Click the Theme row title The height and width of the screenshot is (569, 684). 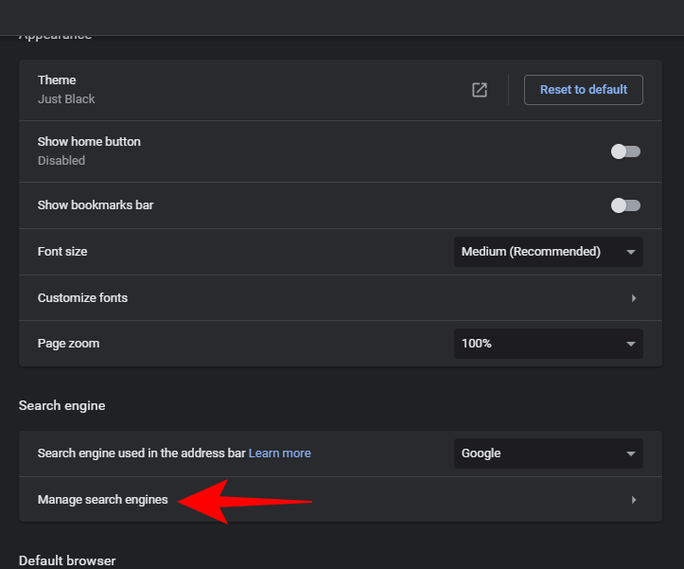tap(57, 80)
